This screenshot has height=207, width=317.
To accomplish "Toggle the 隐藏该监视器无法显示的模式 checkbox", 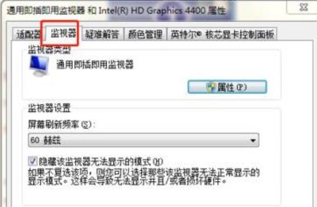I will click(33, 161).
